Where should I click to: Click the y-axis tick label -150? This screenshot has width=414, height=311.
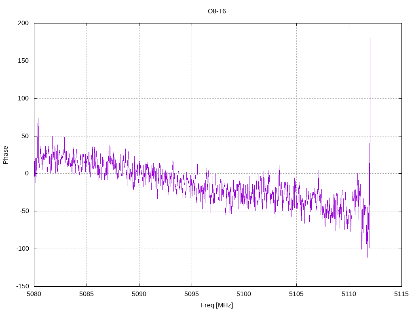(23, 286)
